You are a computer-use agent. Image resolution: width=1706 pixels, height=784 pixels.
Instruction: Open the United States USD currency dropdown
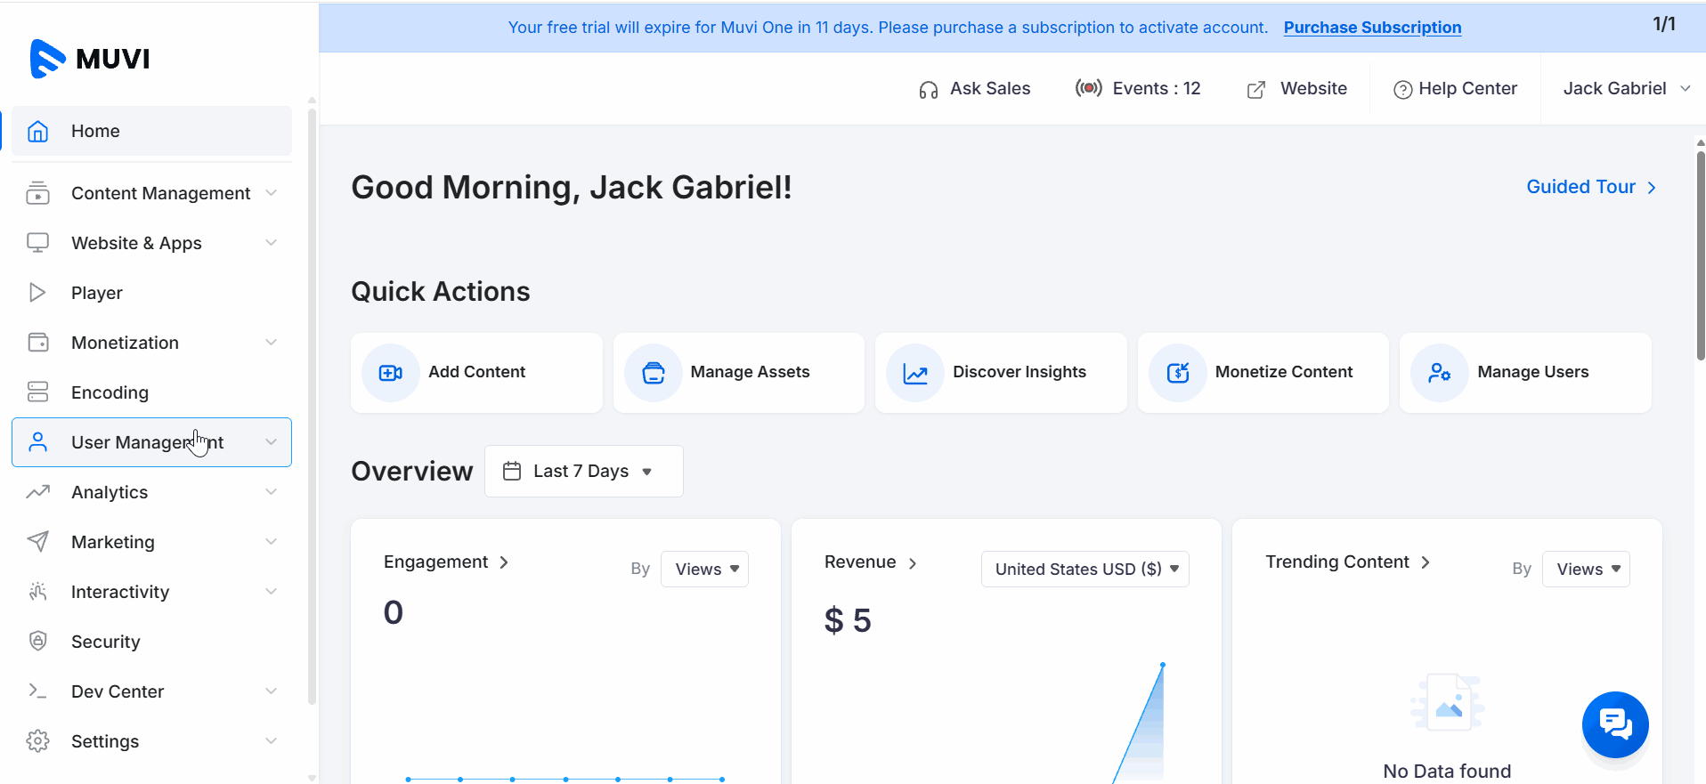point(1085,570)
